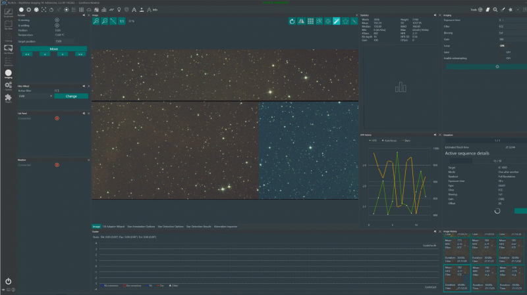Fit the image to the panel
The width and height of the screenshot is (527, 295).
pos(113,21)
